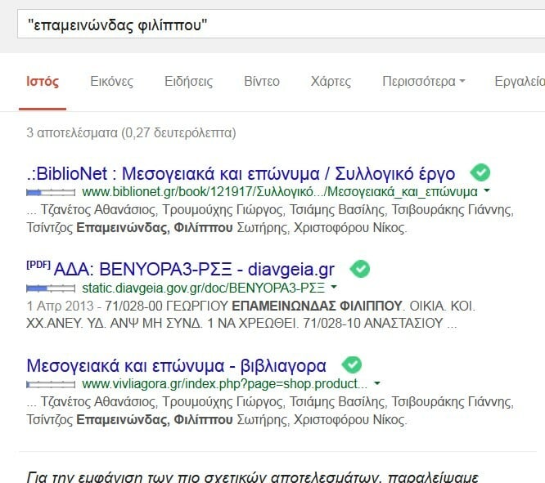The image size is (545, 483).
Task: Click the static.diavgeia.gov.gr green URL
Action: pos(203,288)
